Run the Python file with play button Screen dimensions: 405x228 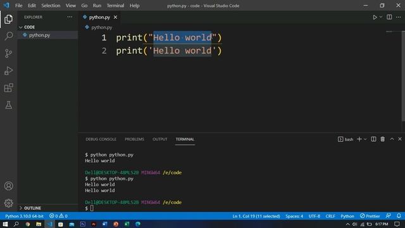point(375,17)
